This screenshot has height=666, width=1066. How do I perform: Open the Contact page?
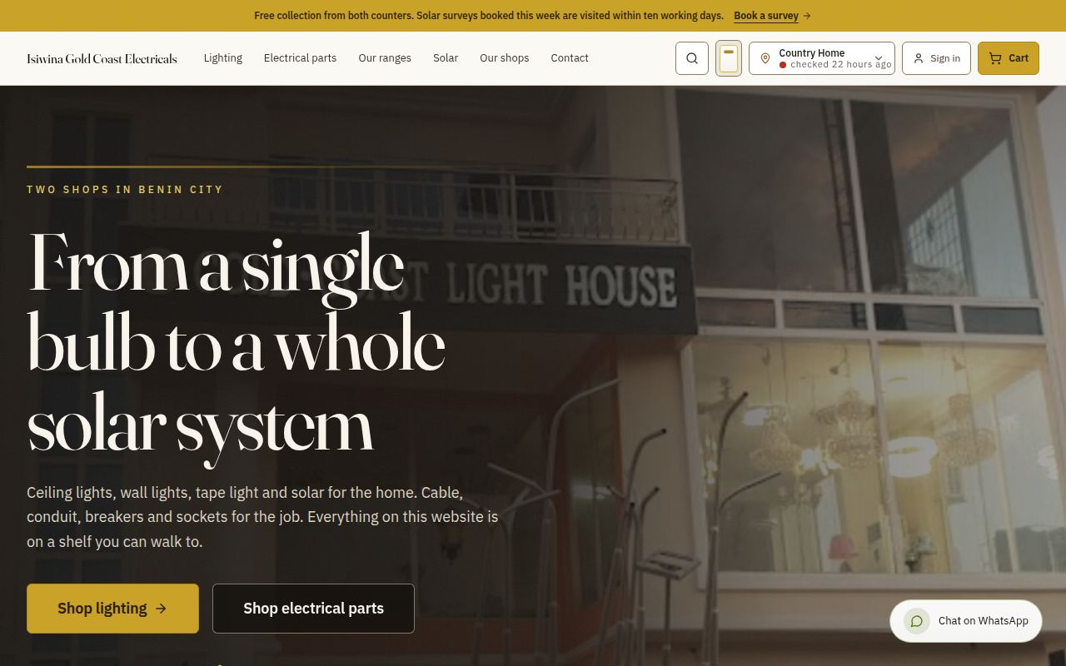coord(570,58)
